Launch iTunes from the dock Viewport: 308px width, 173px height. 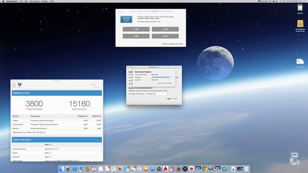140,169
